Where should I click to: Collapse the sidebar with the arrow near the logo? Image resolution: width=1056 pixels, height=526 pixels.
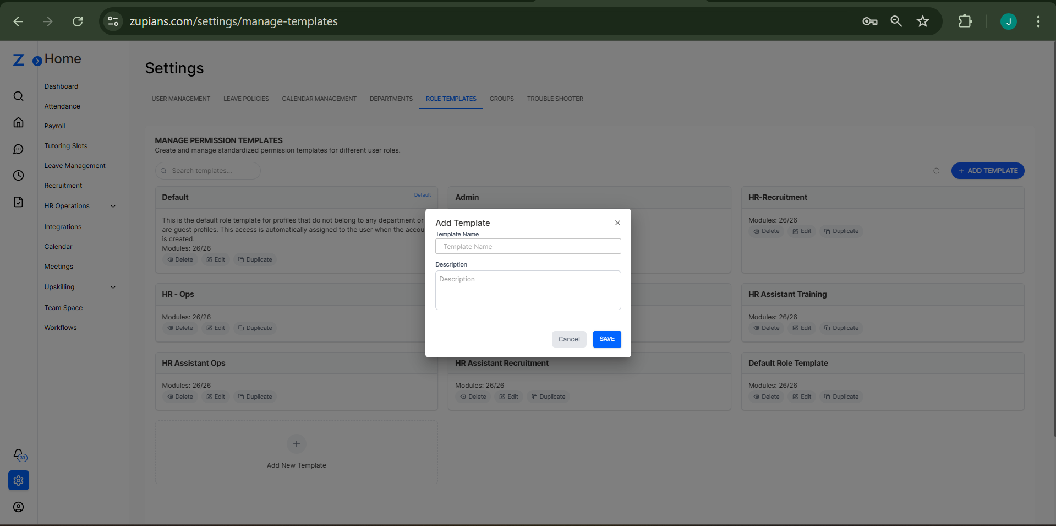pyautogui.click(x=37, y=61)
